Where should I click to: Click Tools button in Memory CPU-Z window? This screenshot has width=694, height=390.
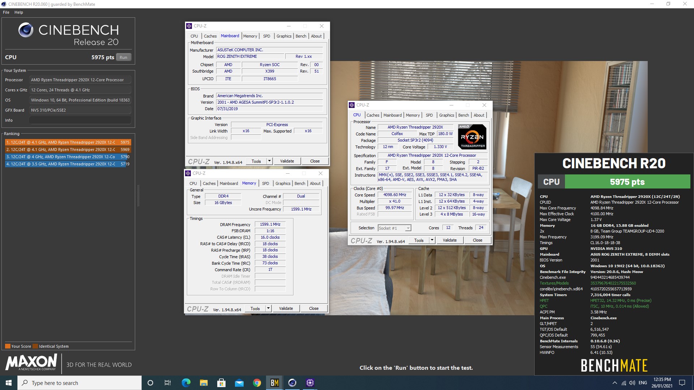click(255, 309)
